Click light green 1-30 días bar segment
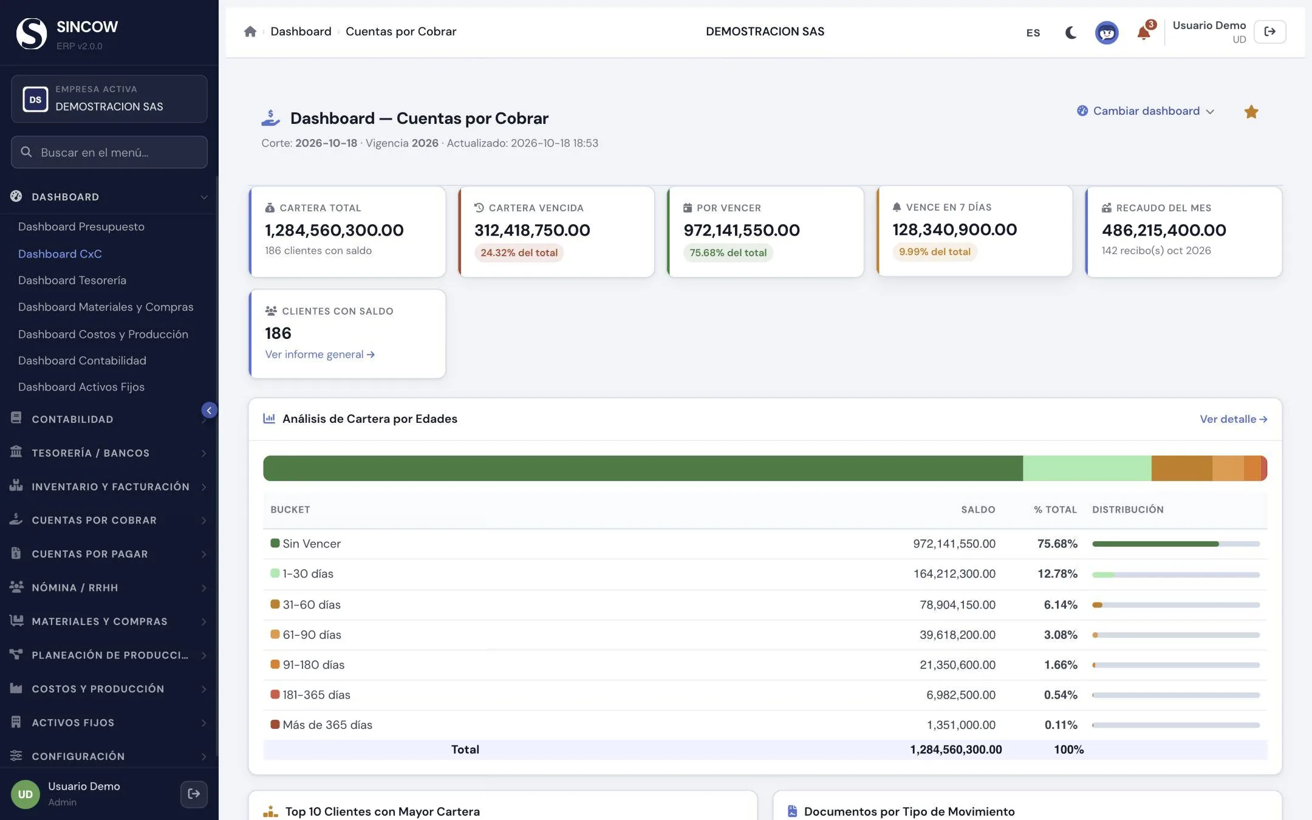Viewport: 1312px width, 820px height. (x=1087, y=468)
